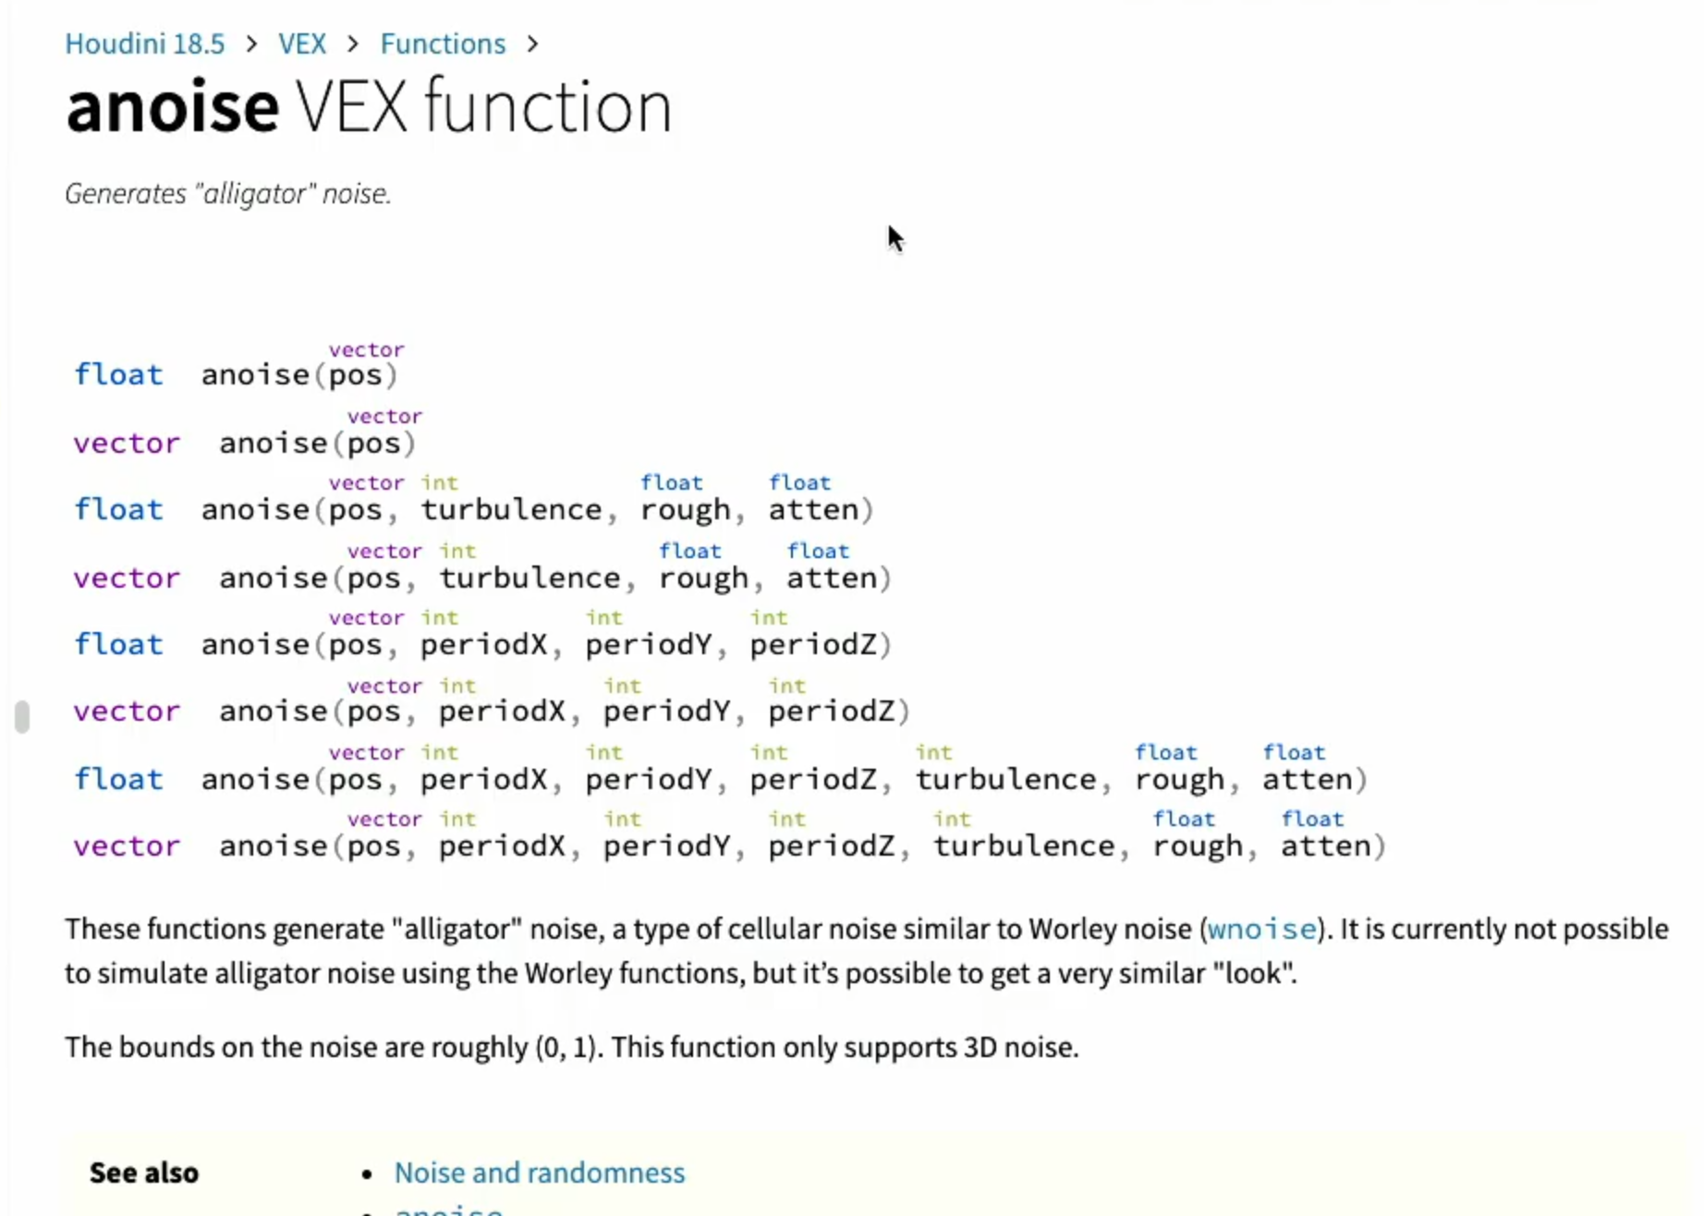Click the Generates alligator noise summary text
Image resolution: width=1704 pixels, height=1216 pixels.
coord(228,194)
